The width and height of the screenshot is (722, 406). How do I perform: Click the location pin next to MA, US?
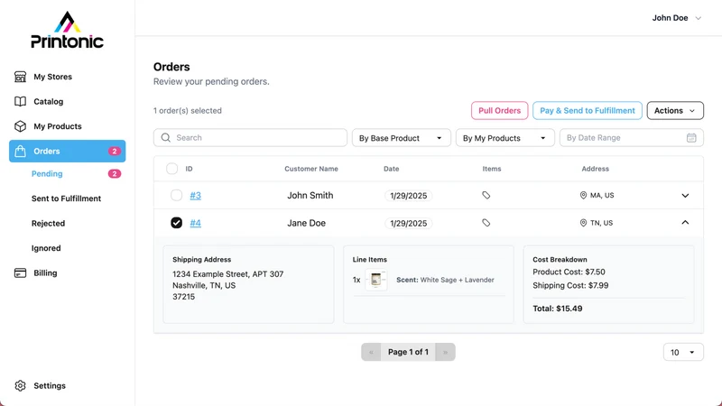[x=583, y=195]
